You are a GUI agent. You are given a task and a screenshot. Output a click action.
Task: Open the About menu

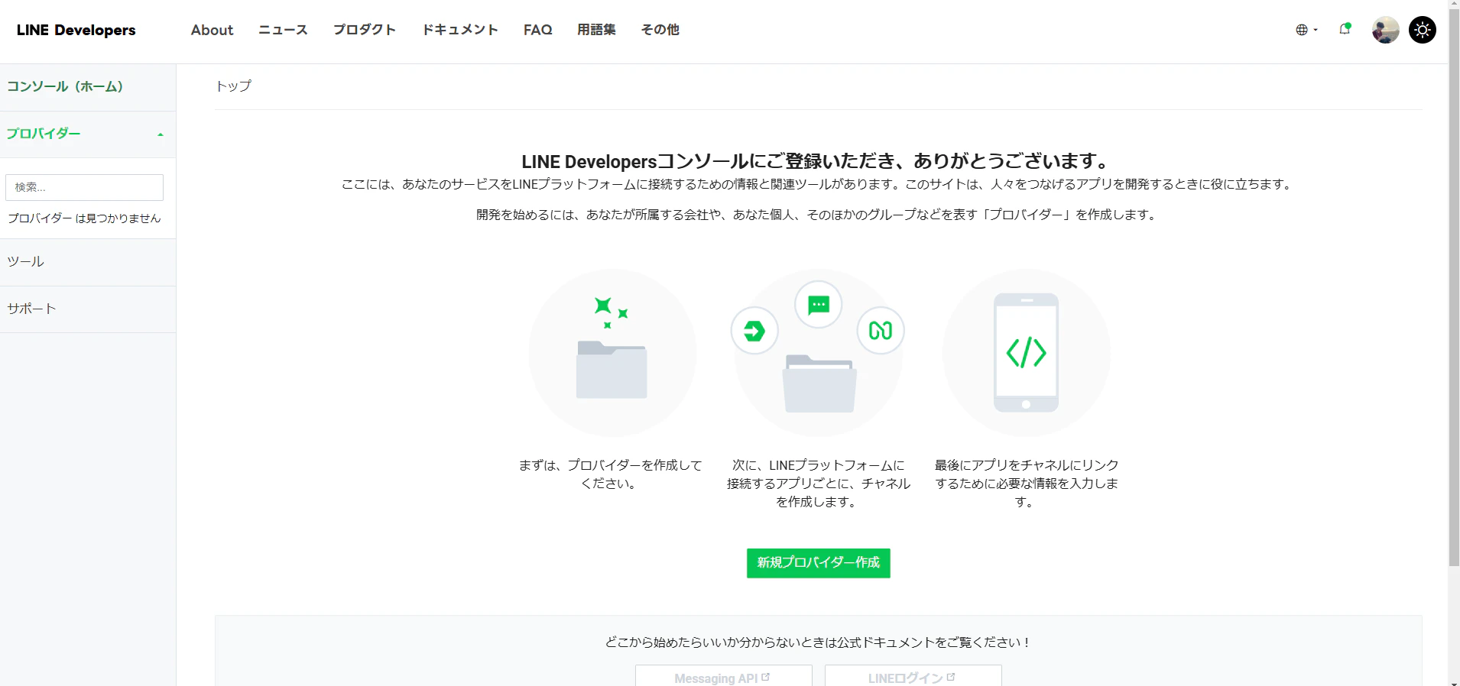click(x=212, y=30)
